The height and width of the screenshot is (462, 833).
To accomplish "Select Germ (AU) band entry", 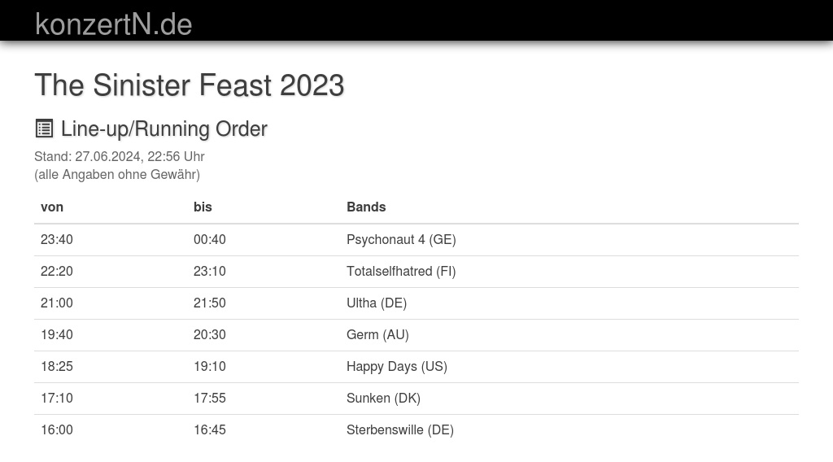I will [377, 334].
